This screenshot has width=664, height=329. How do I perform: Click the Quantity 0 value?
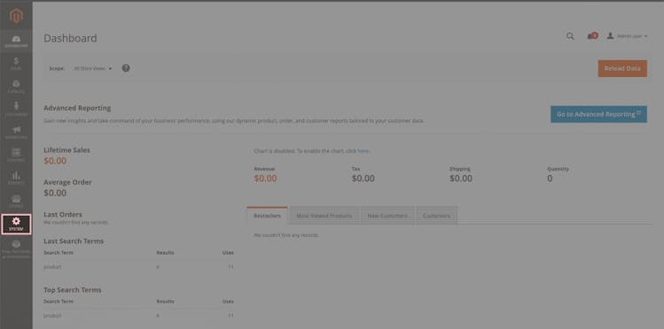[x=550, y=179]
